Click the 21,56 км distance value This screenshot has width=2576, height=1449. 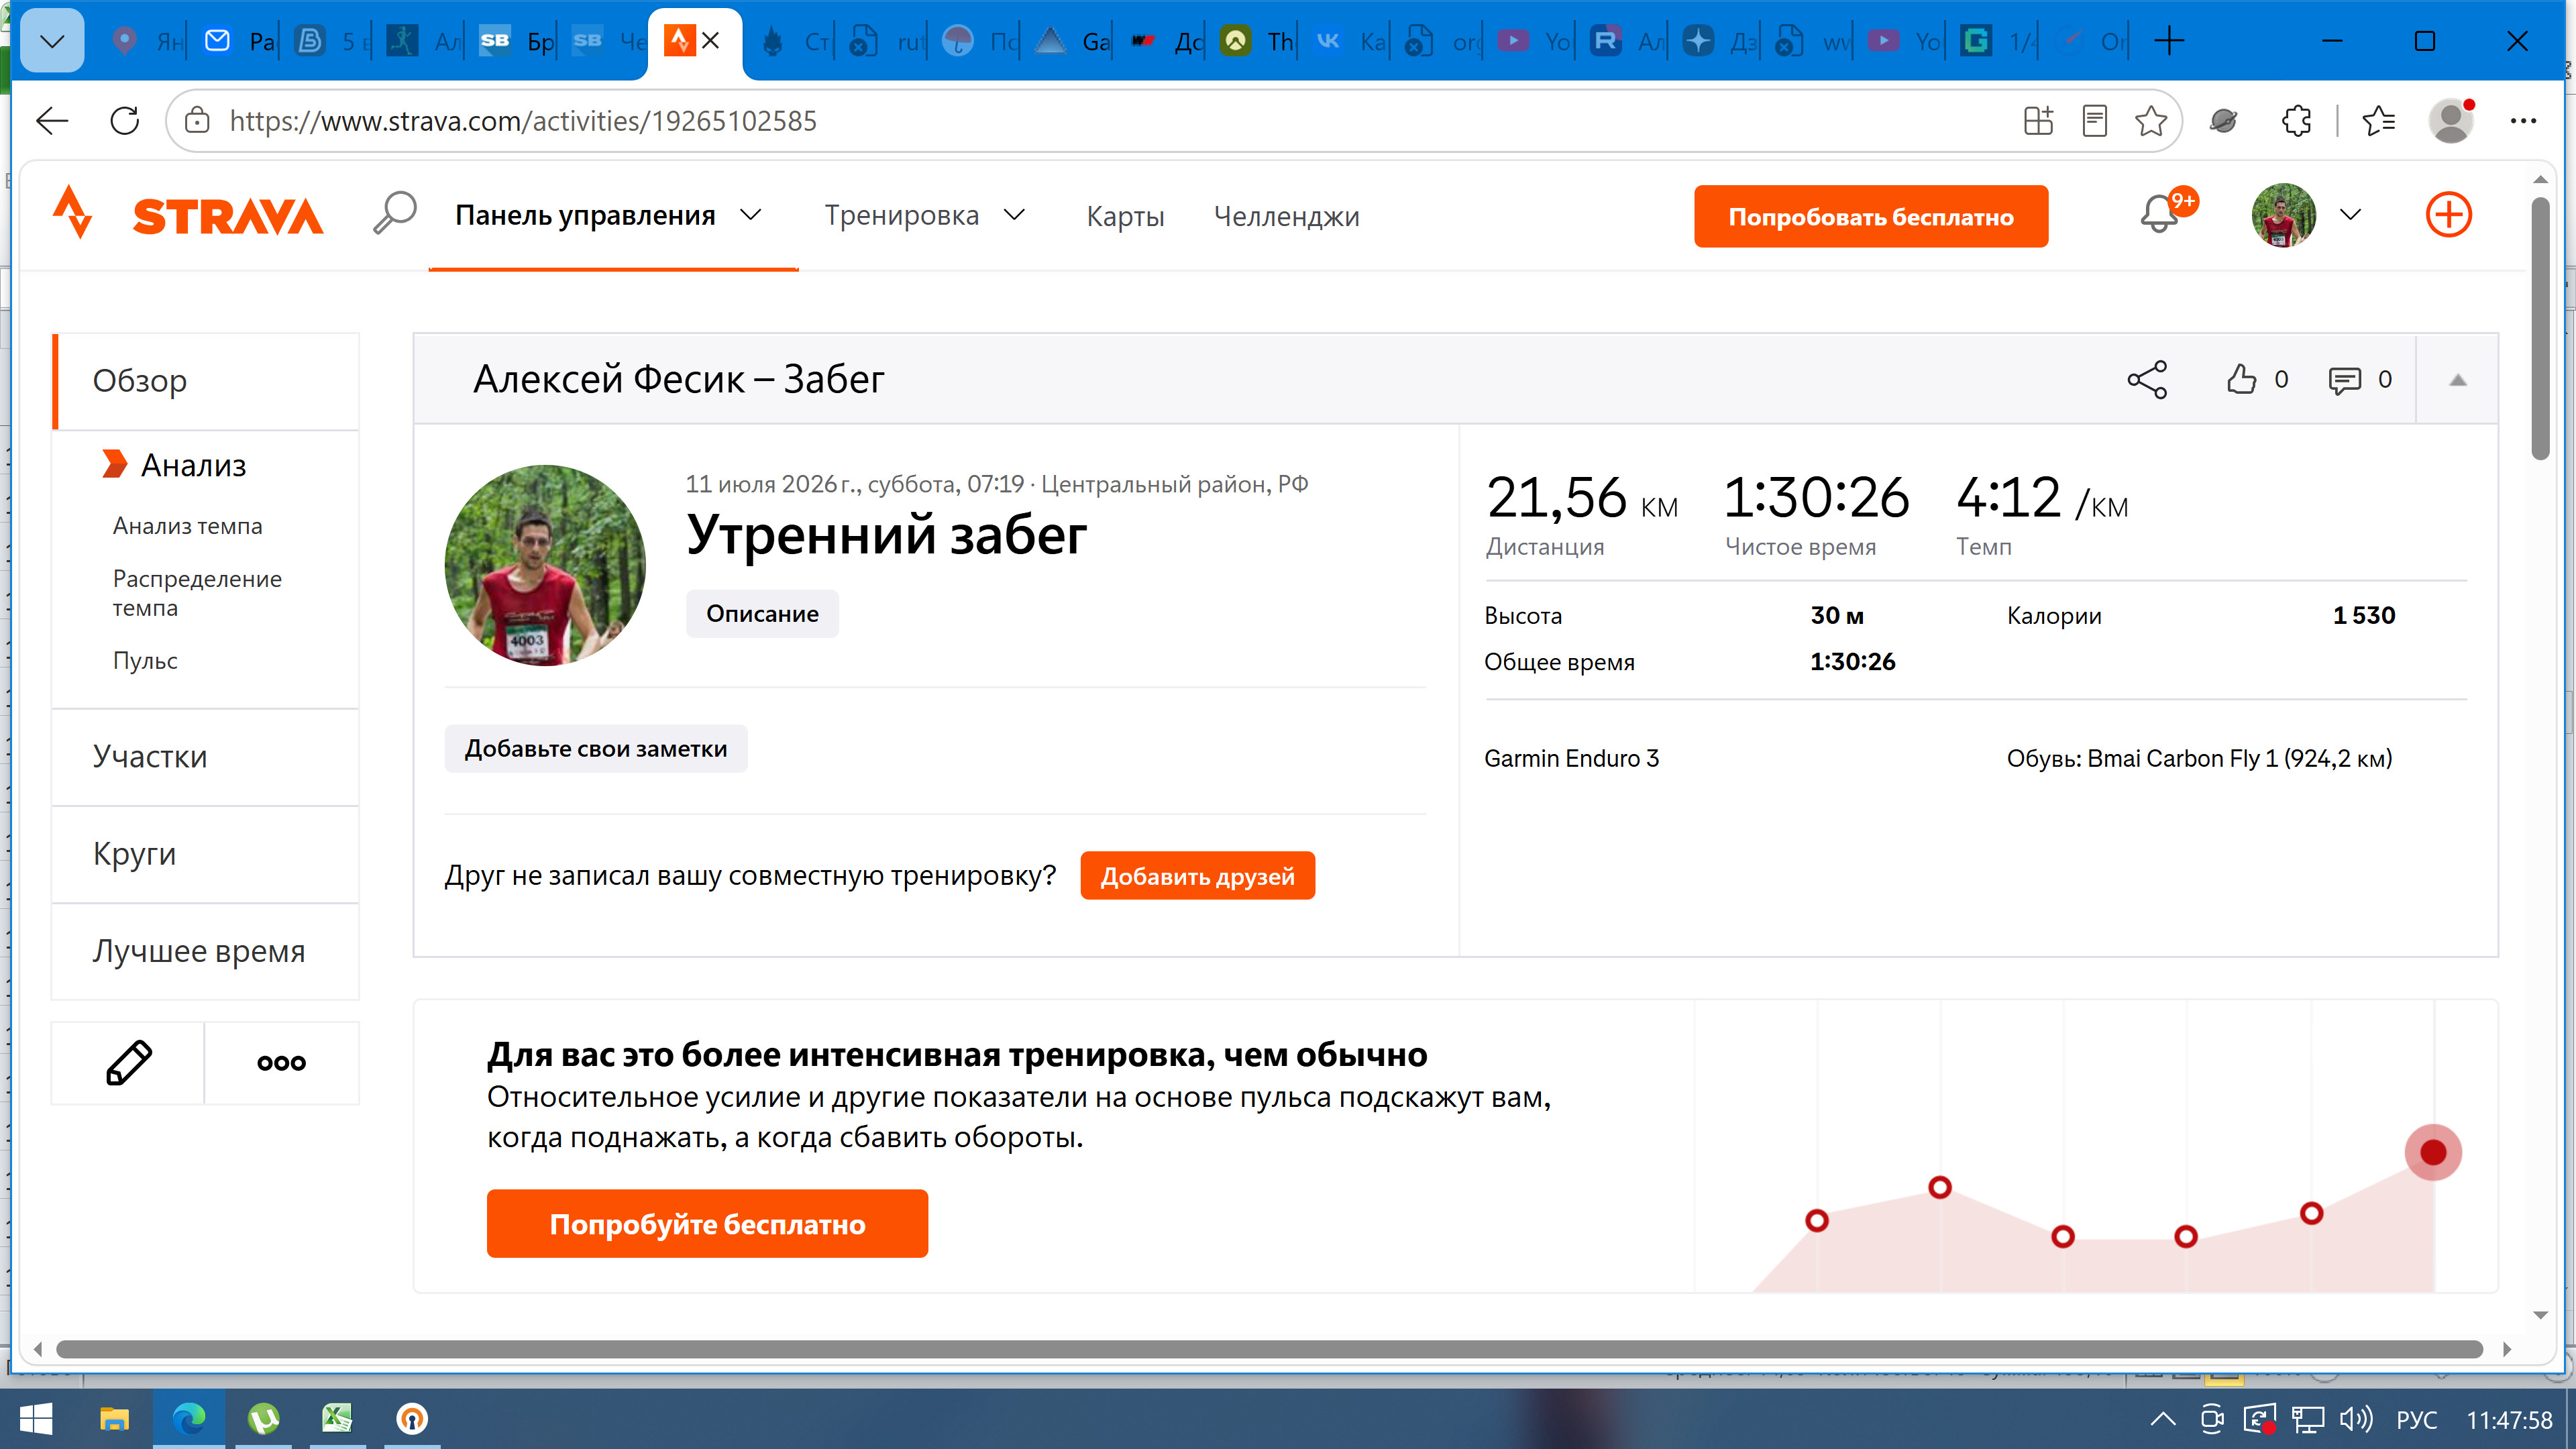(1581, 498)
